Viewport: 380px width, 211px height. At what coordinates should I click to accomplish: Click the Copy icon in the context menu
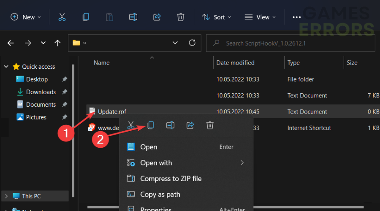150,125
